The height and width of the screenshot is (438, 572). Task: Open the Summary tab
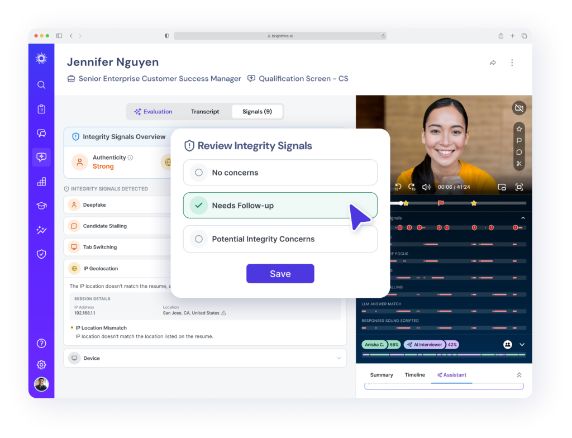(x=382, y=375)
